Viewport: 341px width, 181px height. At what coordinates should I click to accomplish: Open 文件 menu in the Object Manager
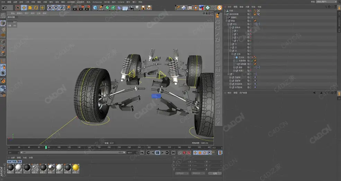click(x=230, y=7)
